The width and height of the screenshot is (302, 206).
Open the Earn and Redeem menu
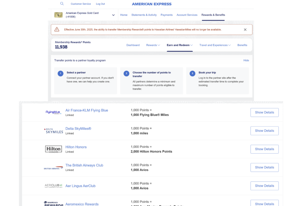(180, 45)
